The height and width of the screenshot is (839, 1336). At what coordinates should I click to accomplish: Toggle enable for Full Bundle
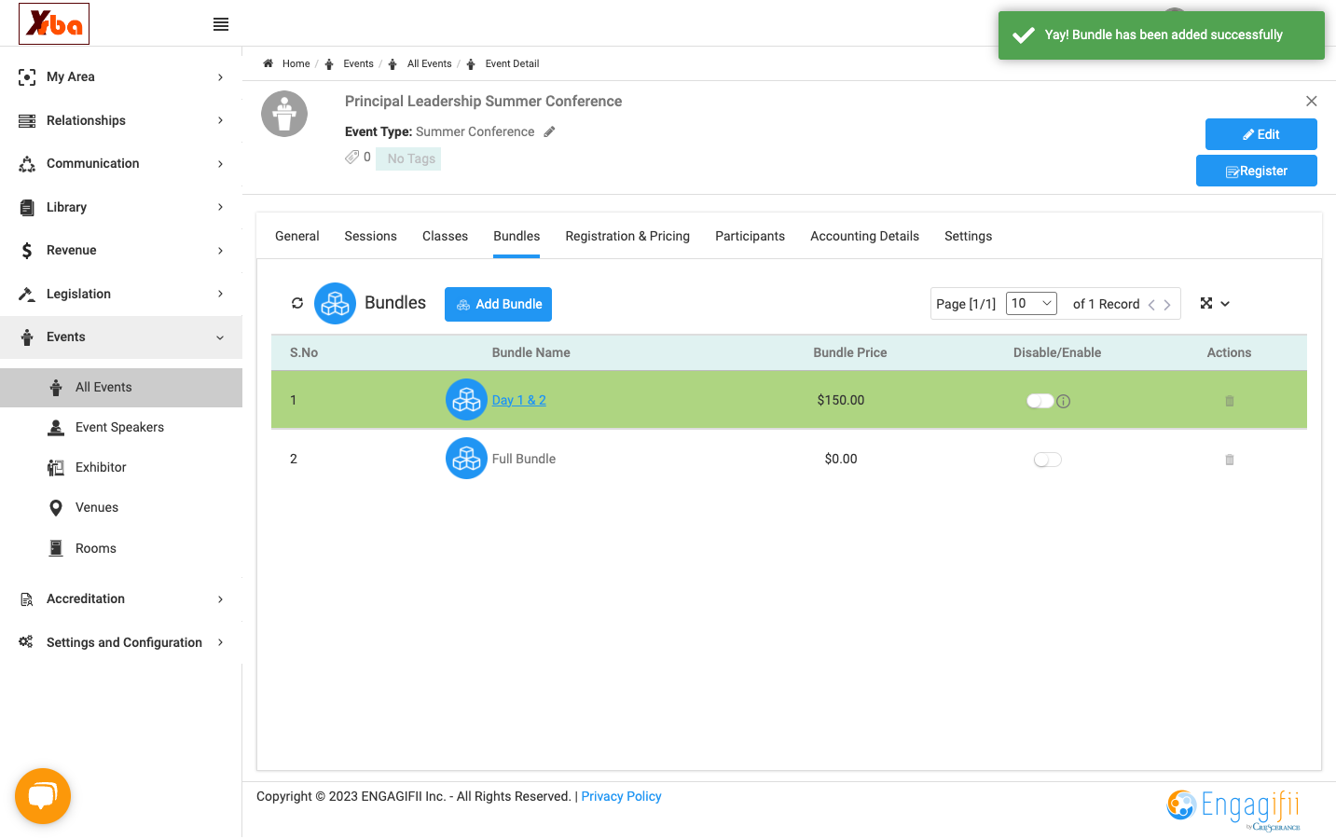point(1048,460)
